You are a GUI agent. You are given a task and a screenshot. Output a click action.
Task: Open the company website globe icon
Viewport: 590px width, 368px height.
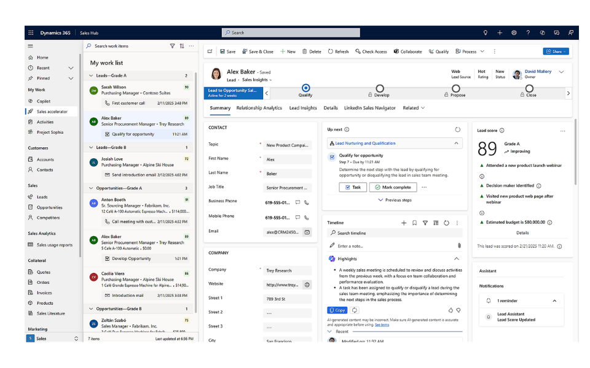(307, 285)
